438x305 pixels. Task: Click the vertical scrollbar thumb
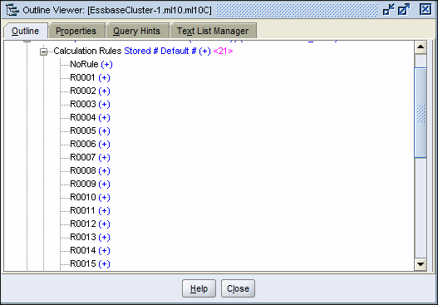click(x=421, y=113)
